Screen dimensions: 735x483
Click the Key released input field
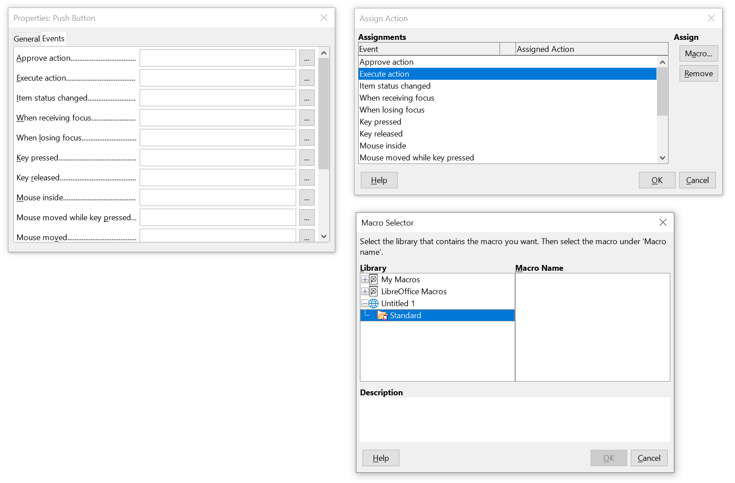(218, 178)
